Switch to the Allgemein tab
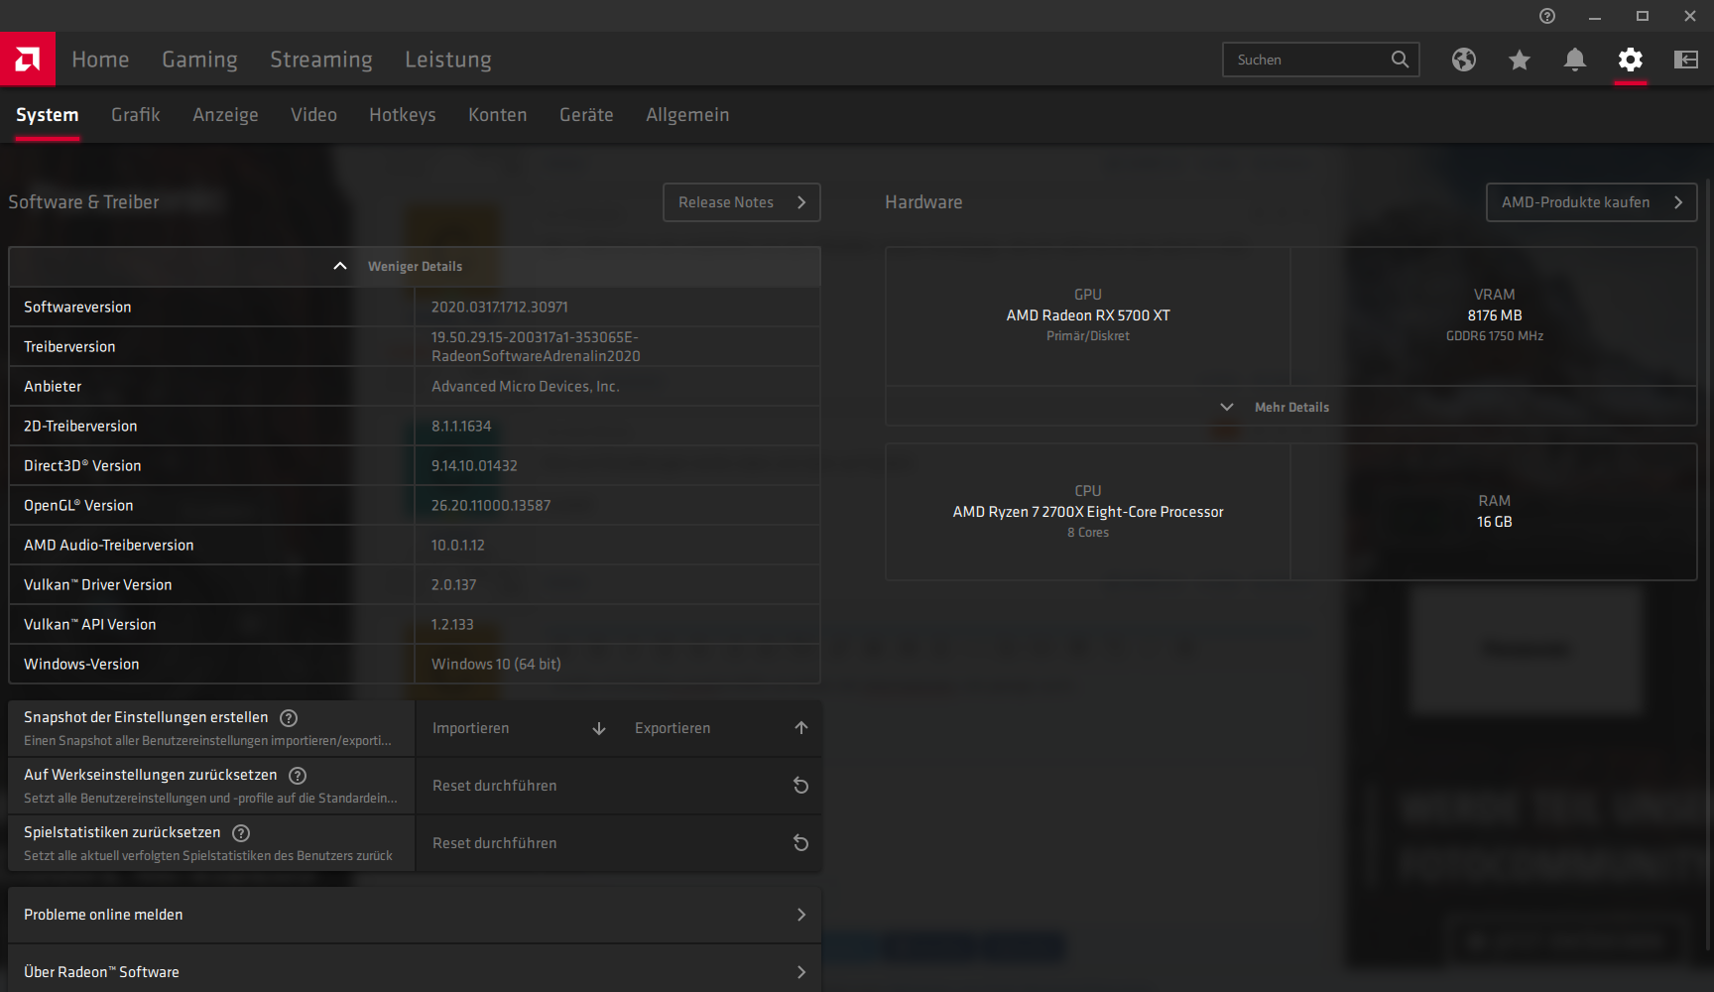The width and height of the screenshot is (1714, 992). point(687,115)
